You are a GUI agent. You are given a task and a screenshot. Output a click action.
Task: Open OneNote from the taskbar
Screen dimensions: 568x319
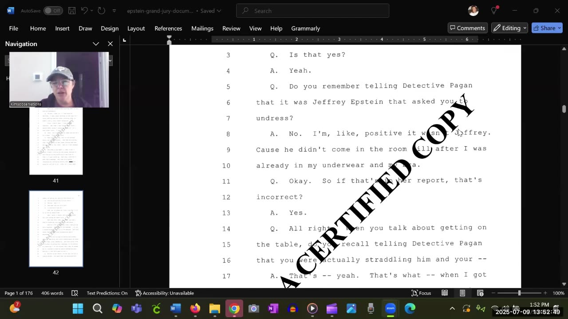273,308
